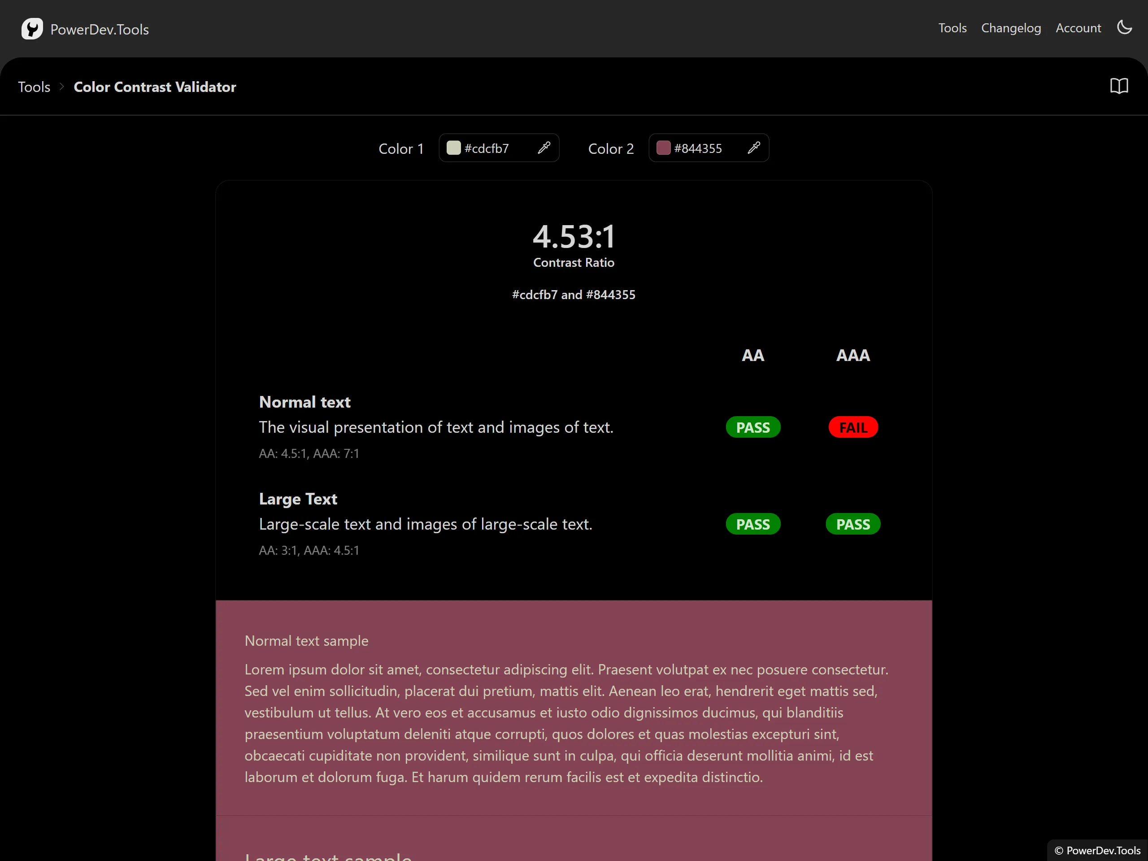
Task: Click the Color 2 swatch #844355
Action: coord(663,148)
